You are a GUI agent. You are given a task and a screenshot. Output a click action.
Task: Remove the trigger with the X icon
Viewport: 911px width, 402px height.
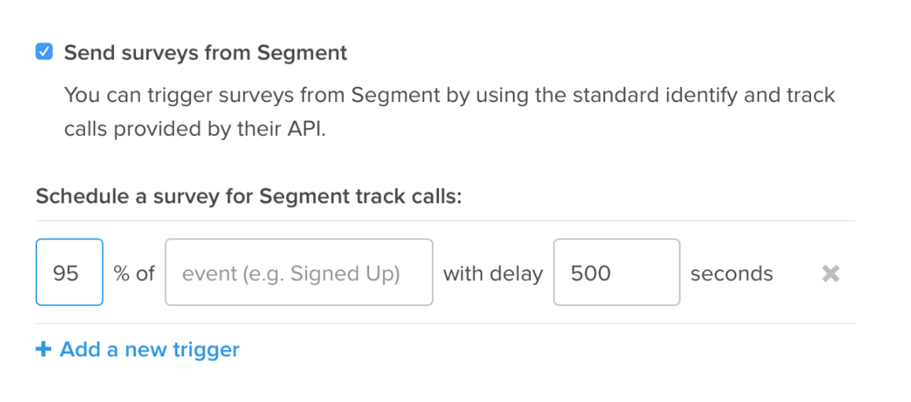coord(830,273)
